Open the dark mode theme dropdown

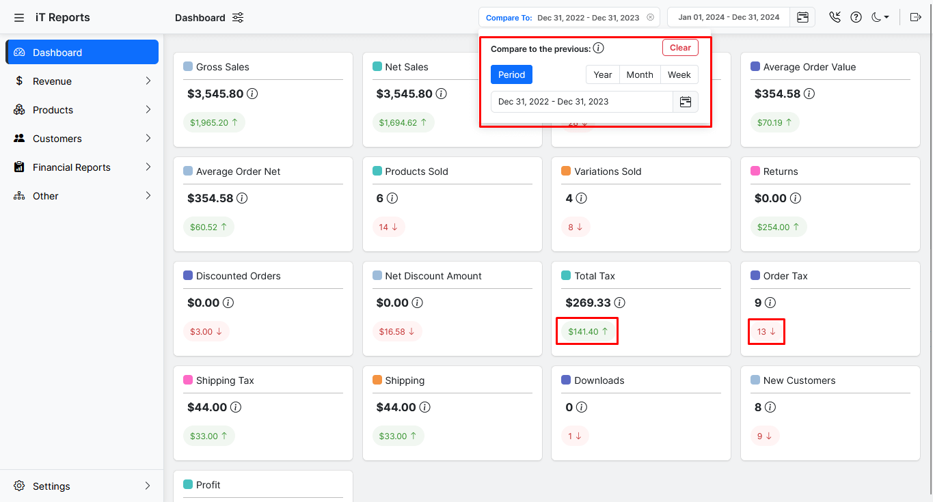(880, 17)
